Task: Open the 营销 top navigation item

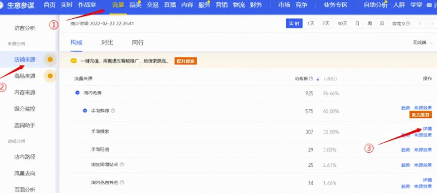Action: 221,5
